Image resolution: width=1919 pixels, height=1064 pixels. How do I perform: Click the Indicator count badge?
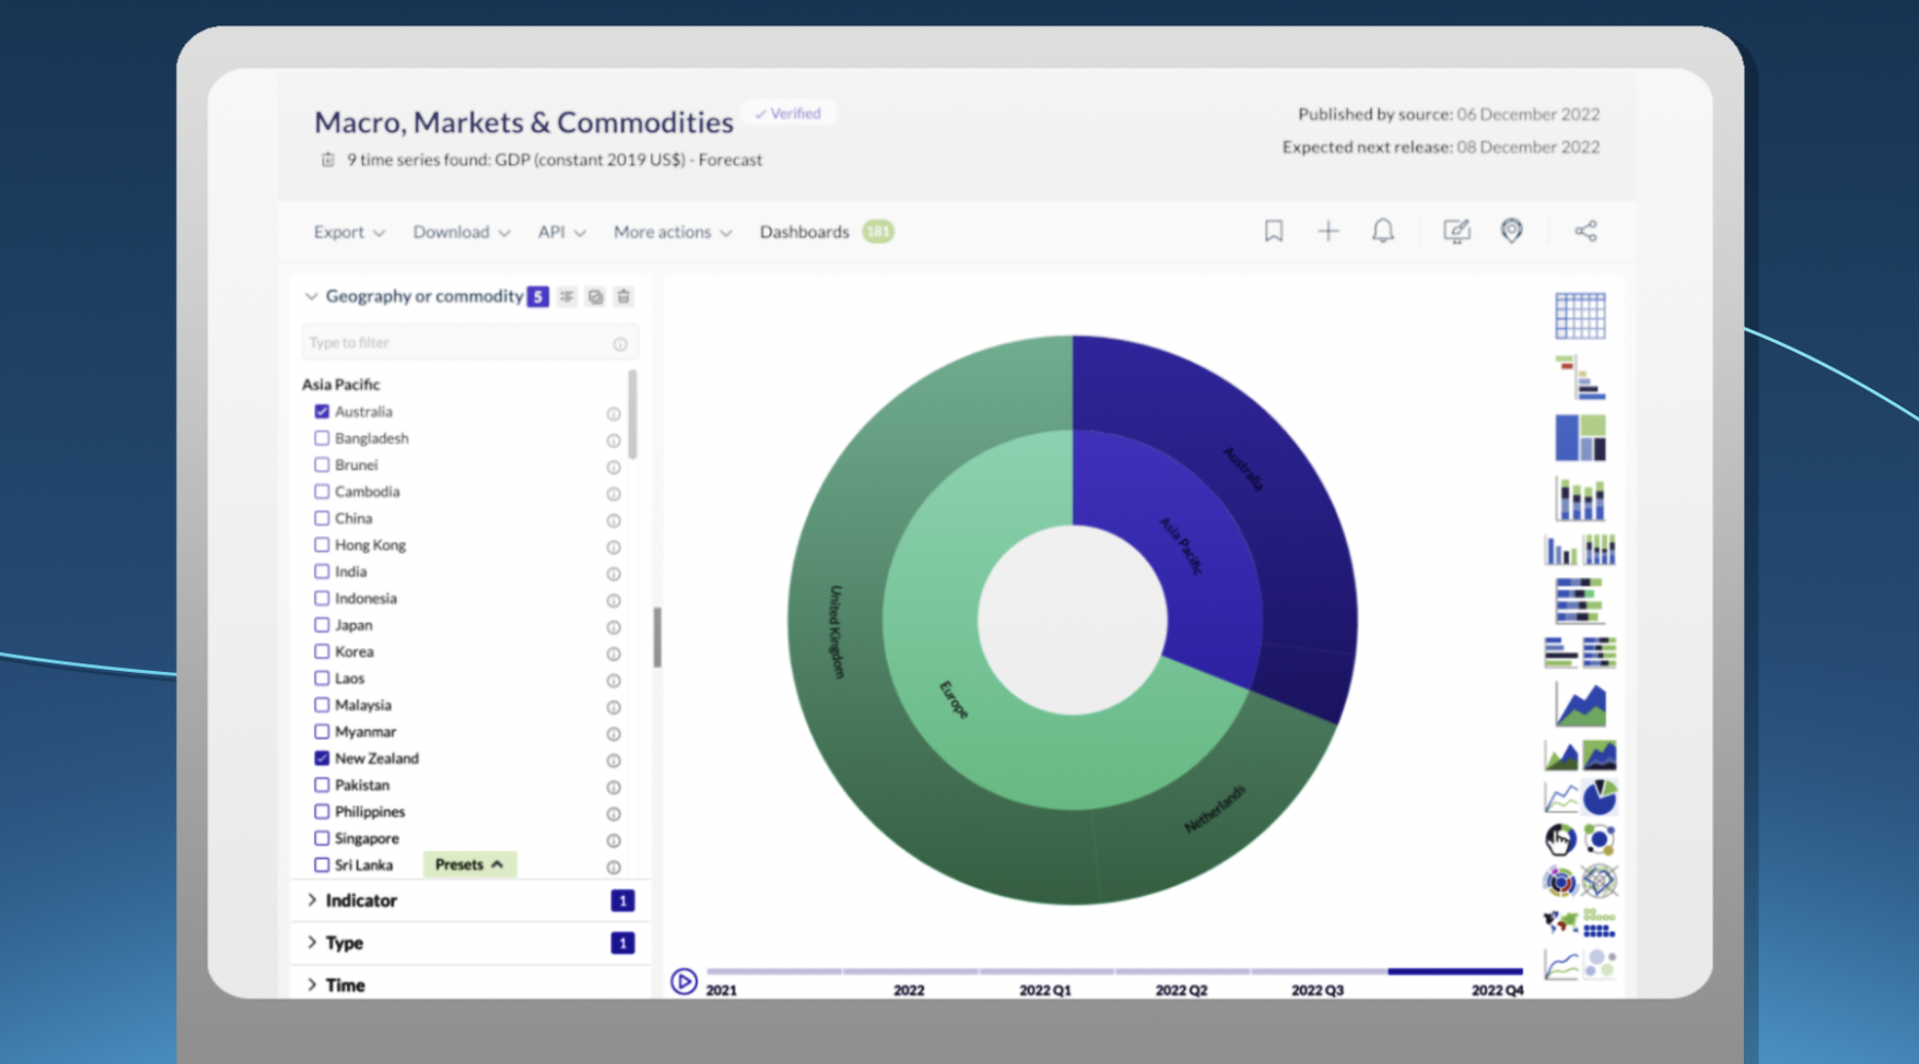point(622,901)
